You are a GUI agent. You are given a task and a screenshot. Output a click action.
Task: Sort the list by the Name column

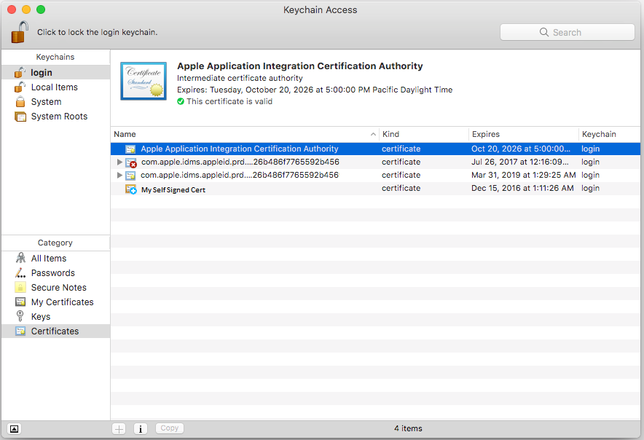[x=244, y=134]
